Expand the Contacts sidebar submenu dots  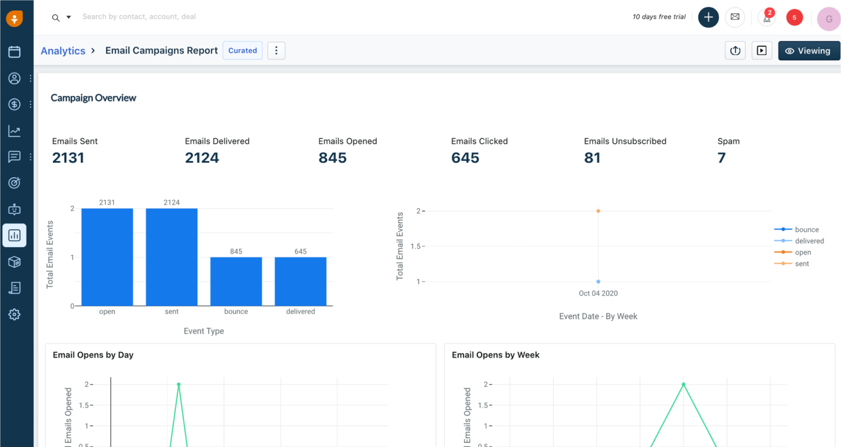pyautogui.click(x=31, y=78)
